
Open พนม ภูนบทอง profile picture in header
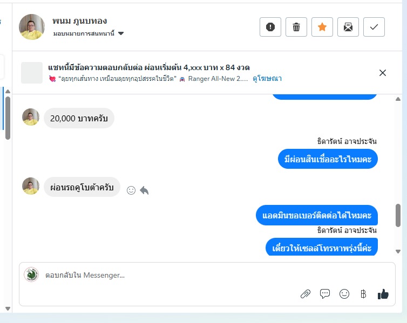[x=32, y=27]
